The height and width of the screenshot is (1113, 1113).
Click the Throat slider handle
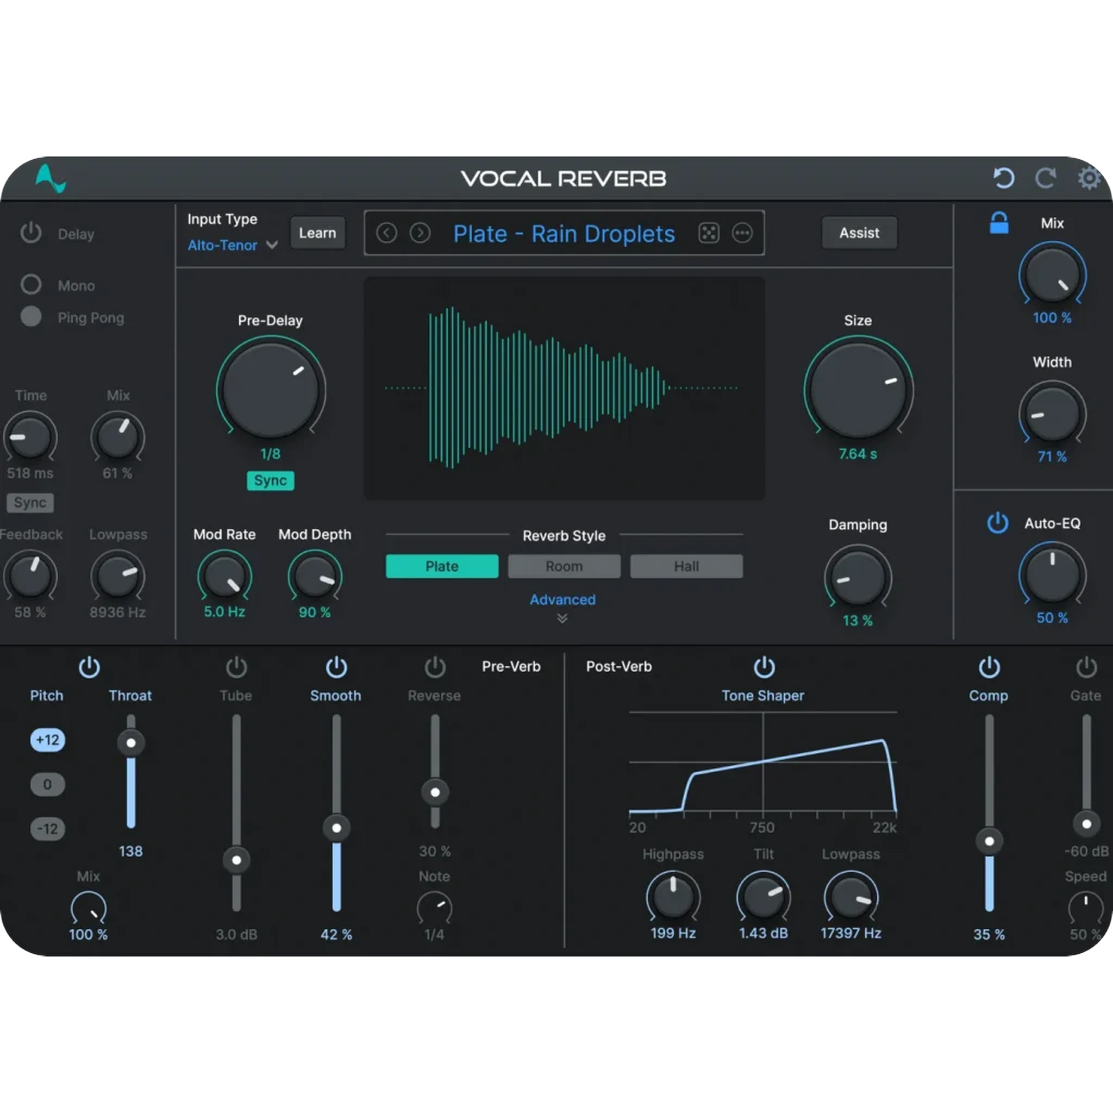pyautogui.click(x=130, y=743)
